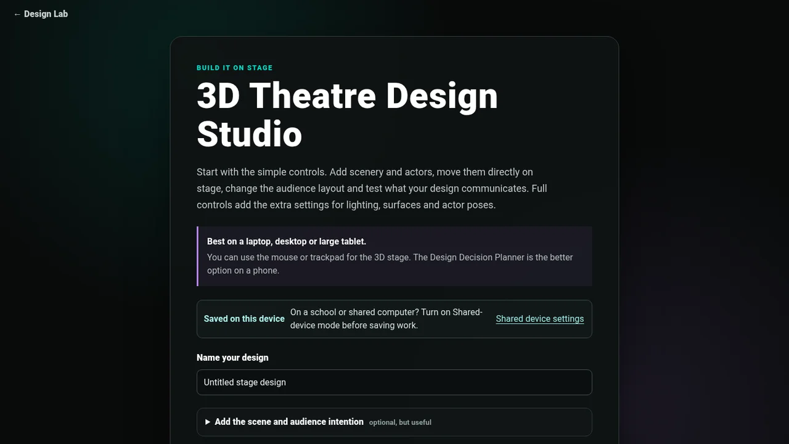Image resolution: width=789 pixels, height=444 pixels.
Task: Click the 'Start with the simple controls' paragraph
Action: tap(372, 188)
